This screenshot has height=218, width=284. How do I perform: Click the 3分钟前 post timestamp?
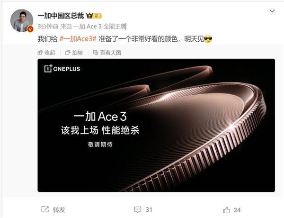48,27
